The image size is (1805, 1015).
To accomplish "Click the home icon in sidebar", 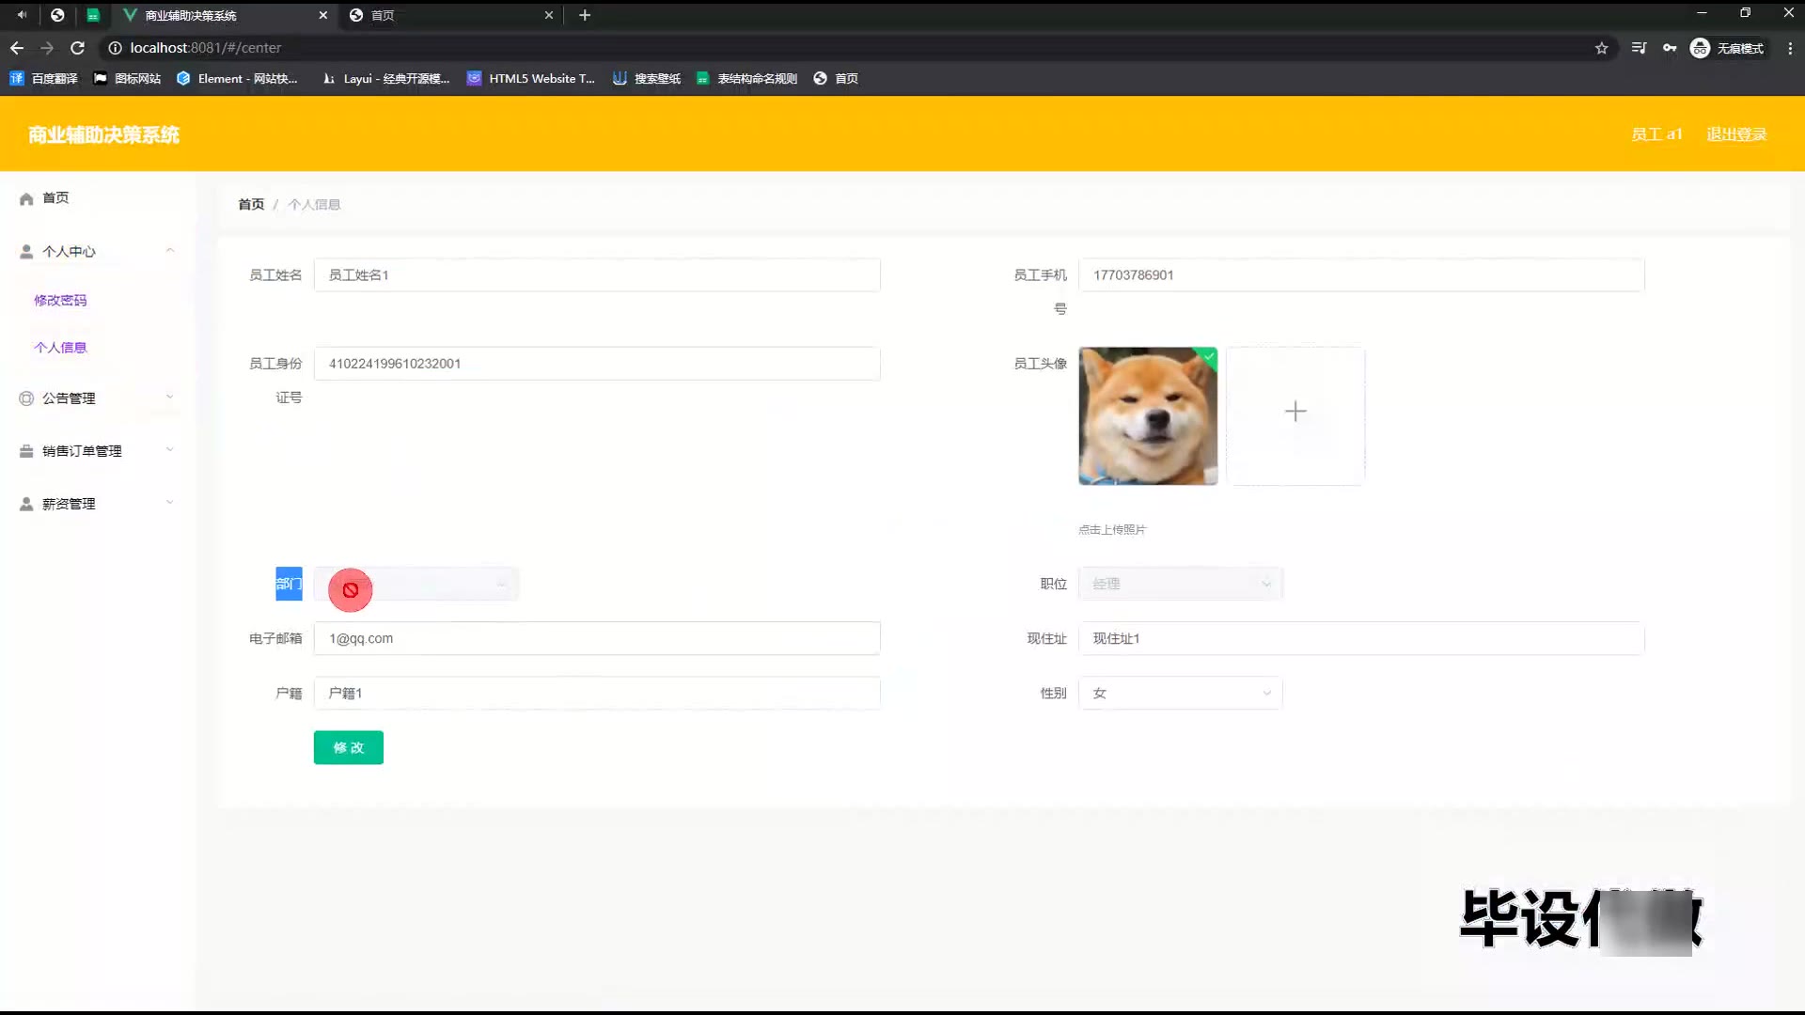I will (x=26, y=198).
